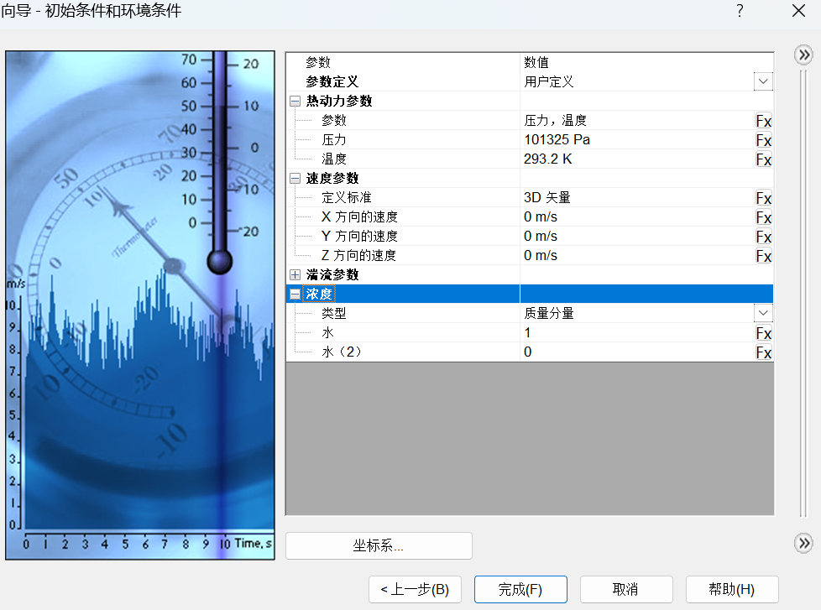
Task: Open the 类型 质量分量 dropdown
Action: click(762, 313)
